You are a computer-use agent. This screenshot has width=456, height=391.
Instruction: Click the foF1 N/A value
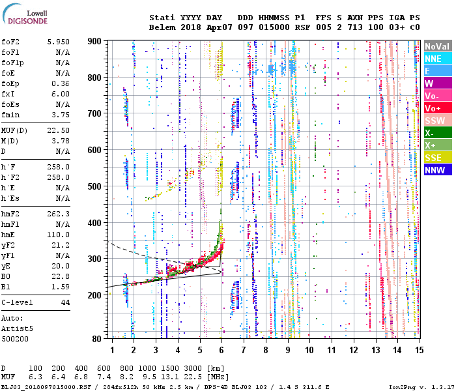(63, 52)
